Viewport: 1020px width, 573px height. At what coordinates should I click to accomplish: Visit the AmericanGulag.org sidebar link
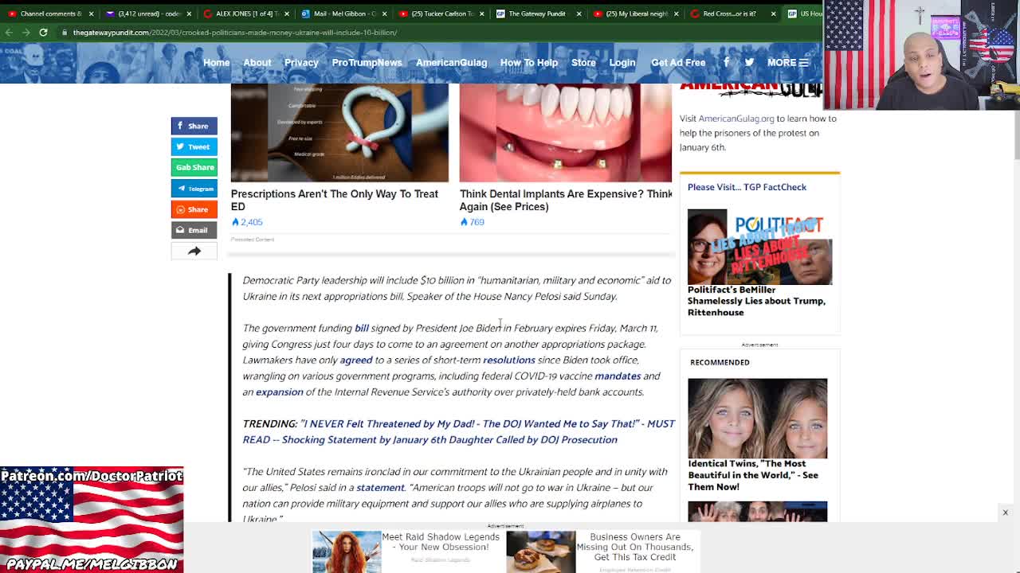(736, 119)
